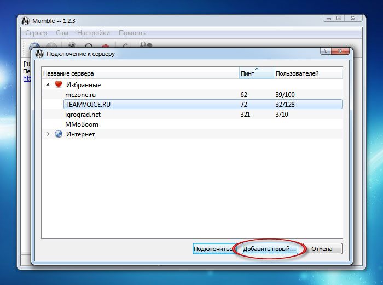Click user count 3/10
383x285 pixels.
tap(282, 115)
